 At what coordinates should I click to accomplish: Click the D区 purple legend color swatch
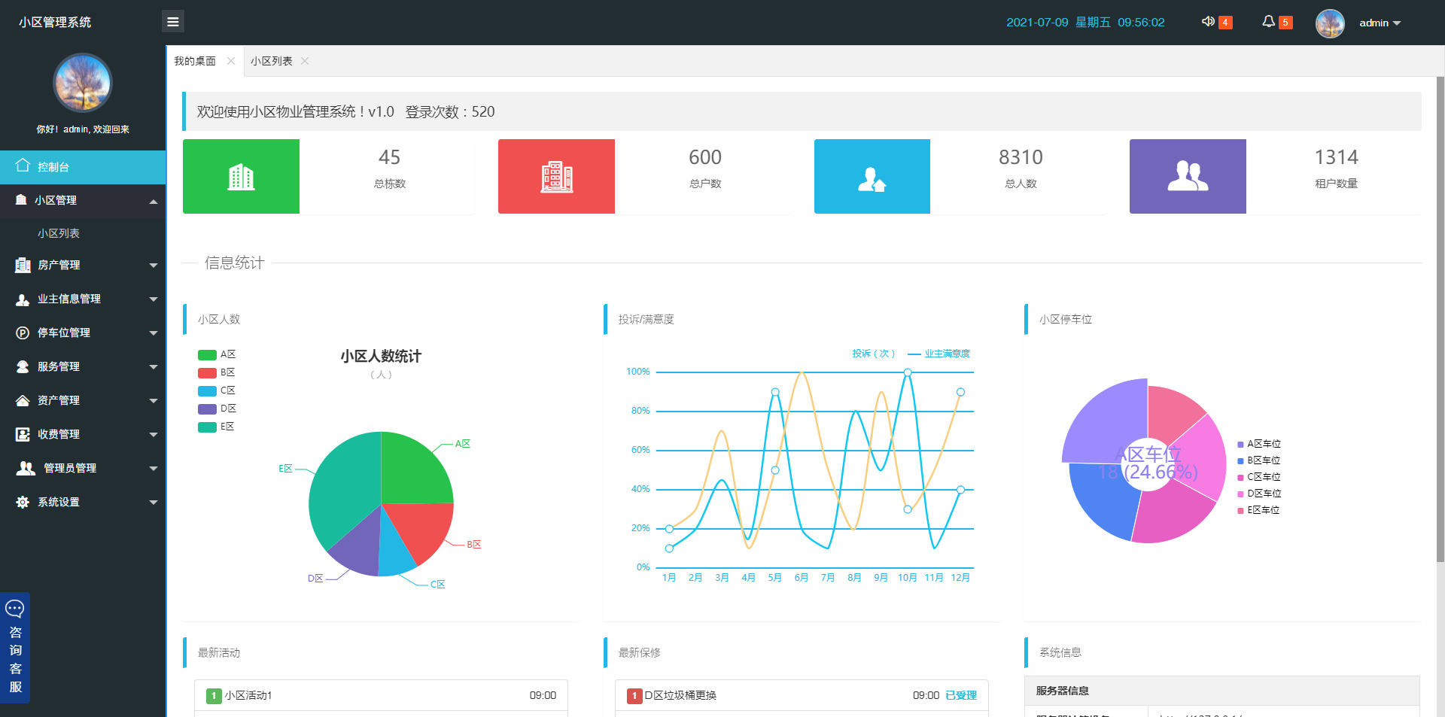coord(207,409)
